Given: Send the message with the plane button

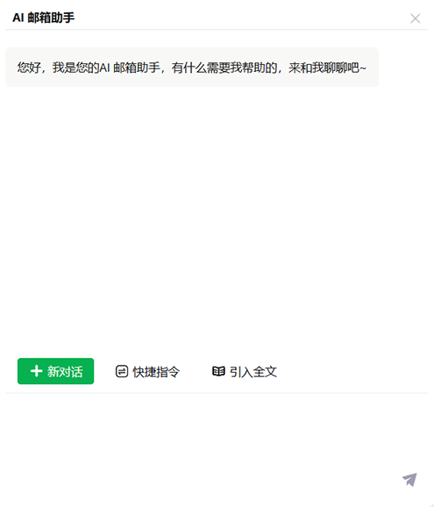Looking at the screenshot, I should [x=409, y=480].
